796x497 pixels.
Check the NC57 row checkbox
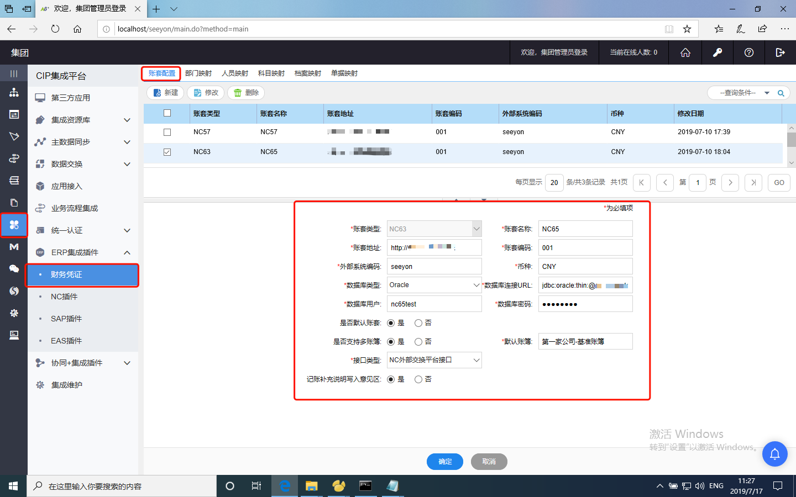[x=167, y=132]
